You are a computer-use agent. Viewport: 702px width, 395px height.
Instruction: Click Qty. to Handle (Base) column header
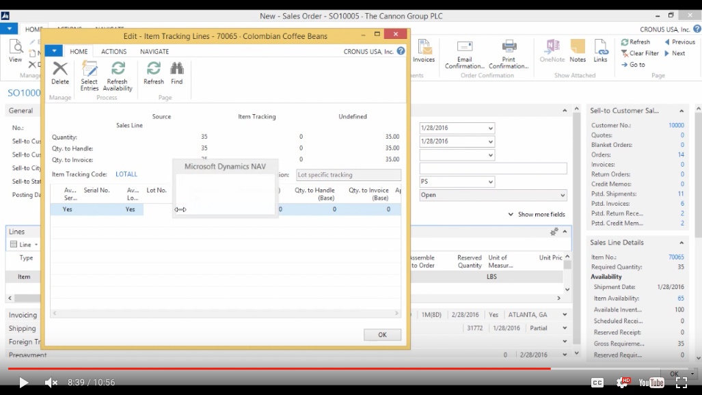point(314,194)
